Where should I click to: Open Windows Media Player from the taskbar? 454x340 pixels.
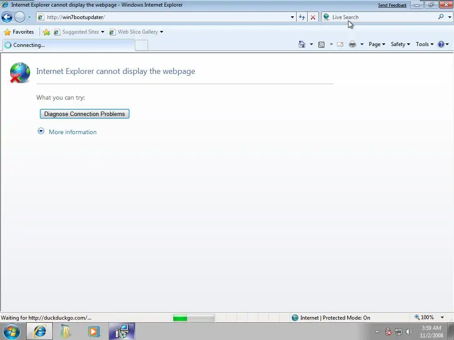pos(93,331)
